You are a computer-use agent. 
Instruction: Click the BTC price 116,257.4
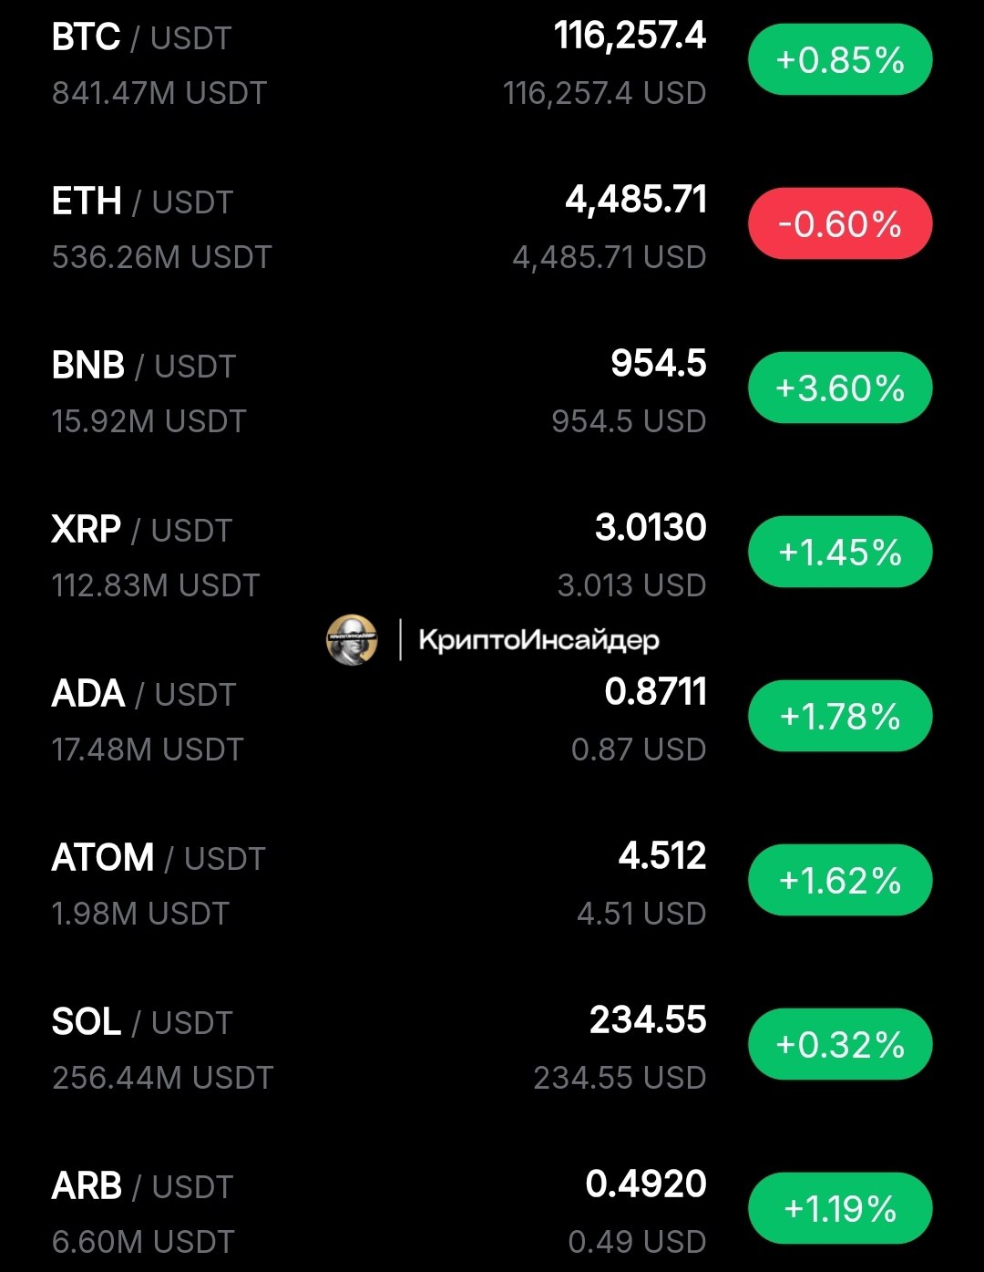click(630, 36)
